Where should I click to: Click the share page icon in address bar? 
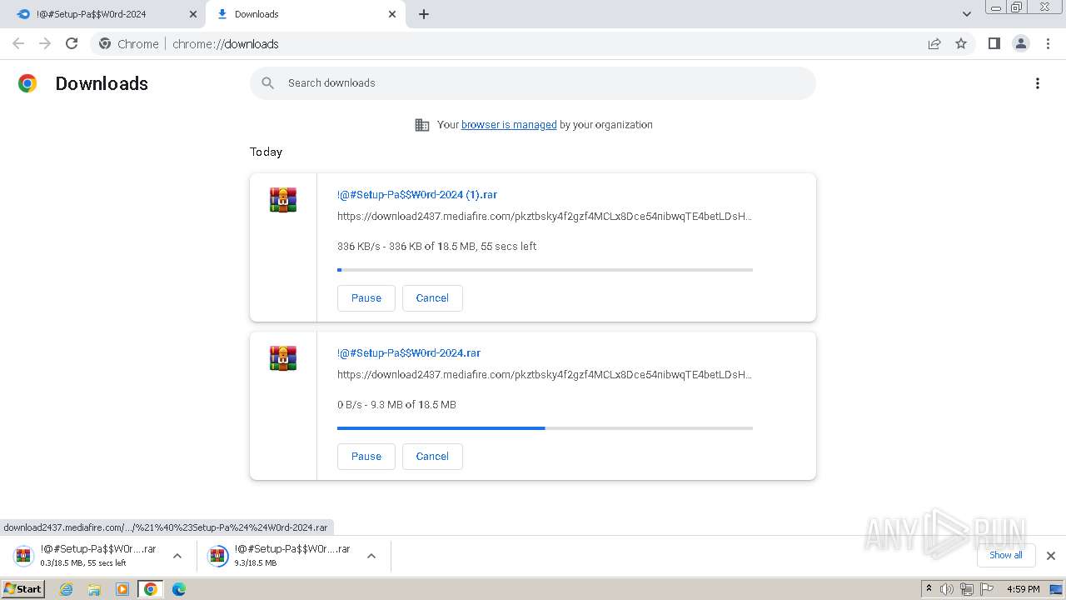pyautogui.click(x=934, y=43)
